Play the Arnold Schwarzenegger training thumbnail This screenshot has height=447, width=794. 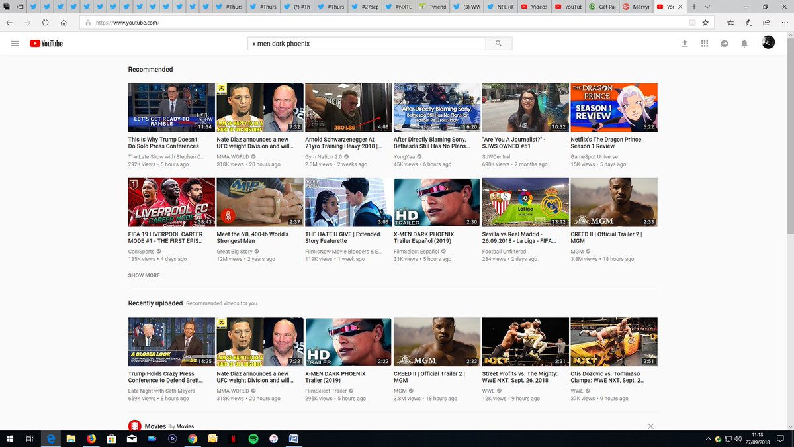point(349,107)
